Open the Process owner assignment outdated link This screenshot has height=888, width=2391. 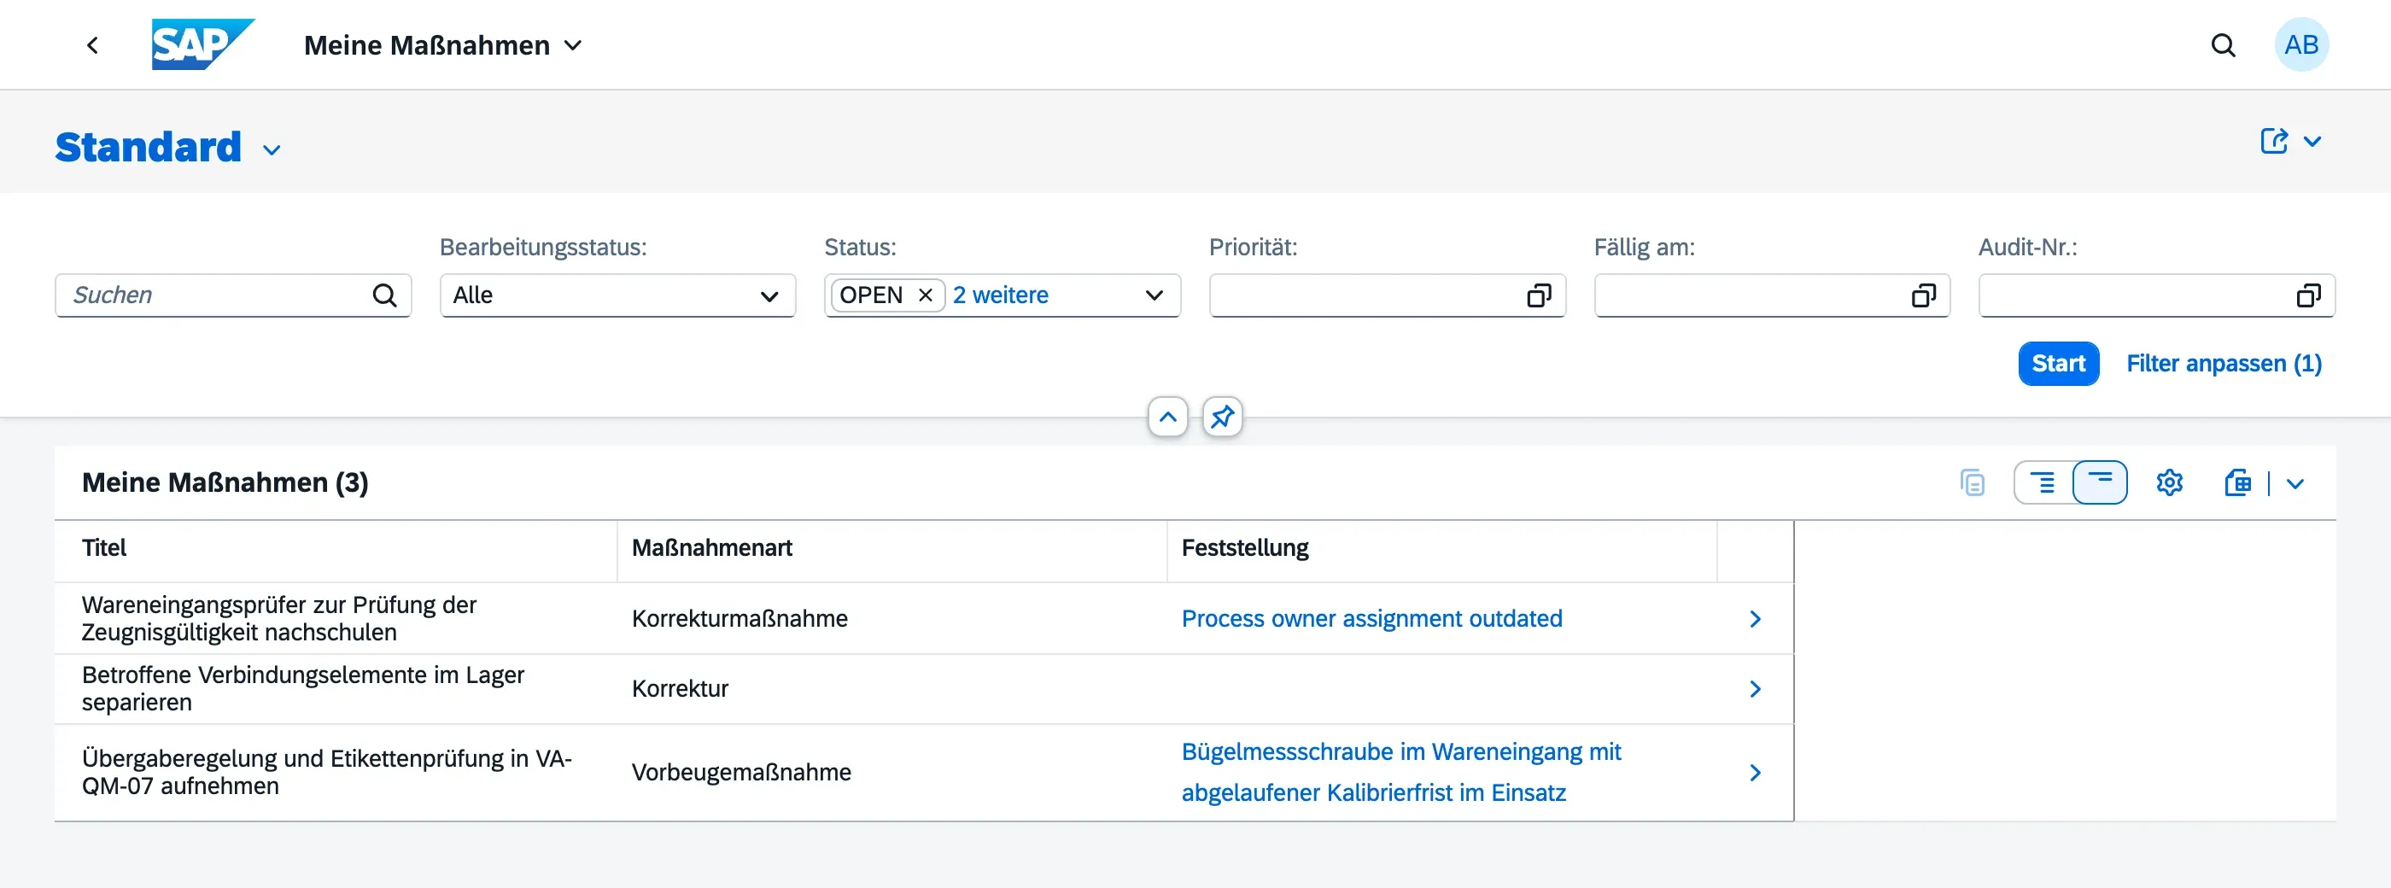1371,618
